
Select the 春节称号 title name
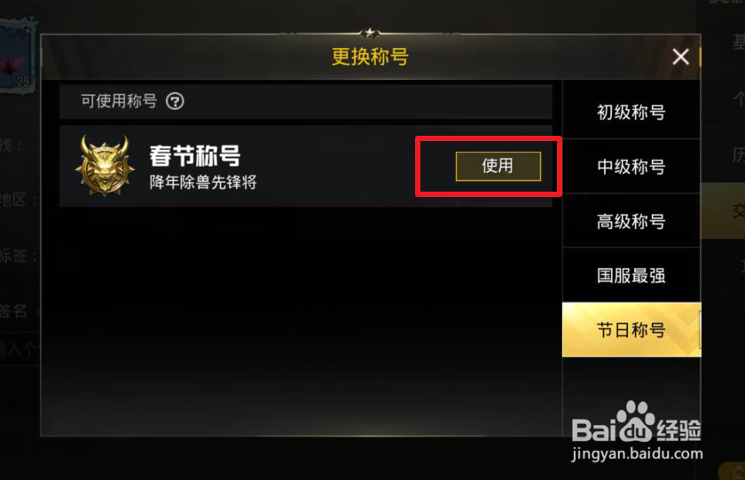click(195, 155)
